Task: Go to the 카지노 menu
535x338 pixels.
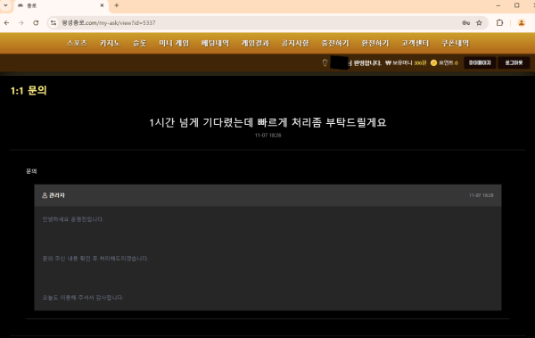Action: (110, 43)
